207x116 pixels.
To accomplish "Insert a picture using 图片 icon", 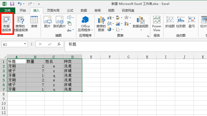I will [x=47, y=22].
